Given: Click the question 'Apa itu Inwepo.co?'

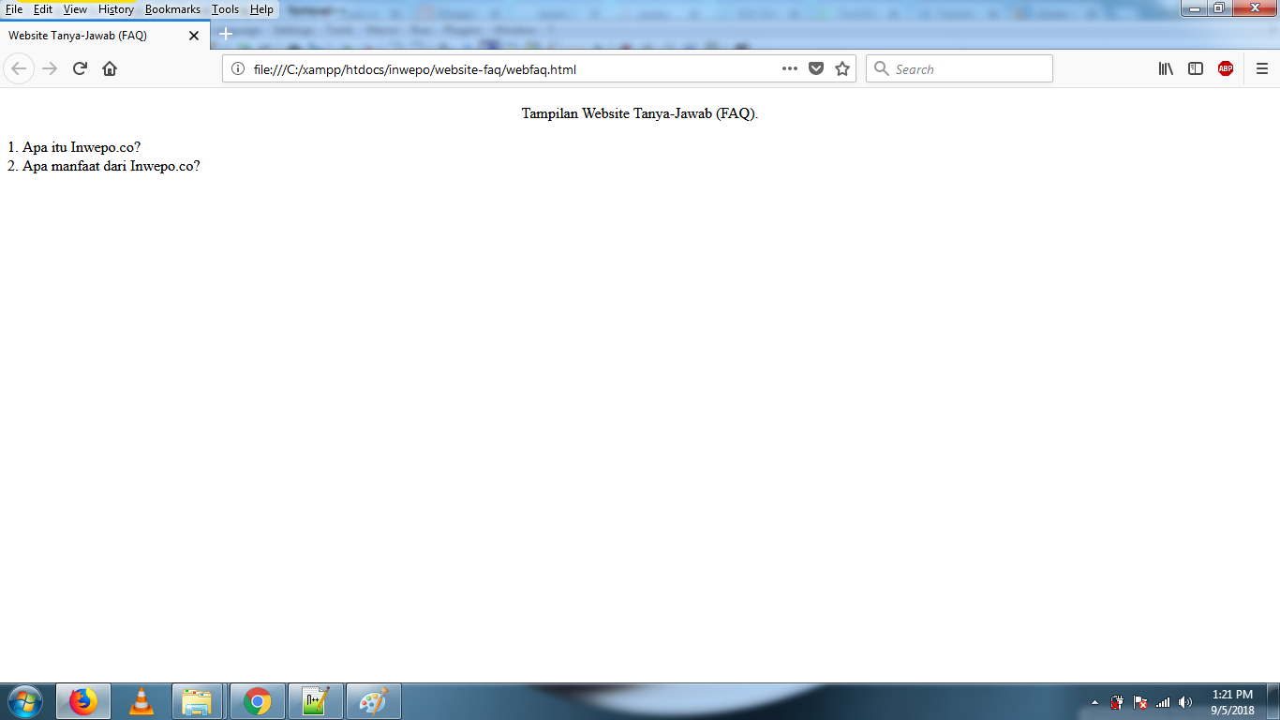Looking at the screenshot, I should pyautogui.click(x=82, y=147).
